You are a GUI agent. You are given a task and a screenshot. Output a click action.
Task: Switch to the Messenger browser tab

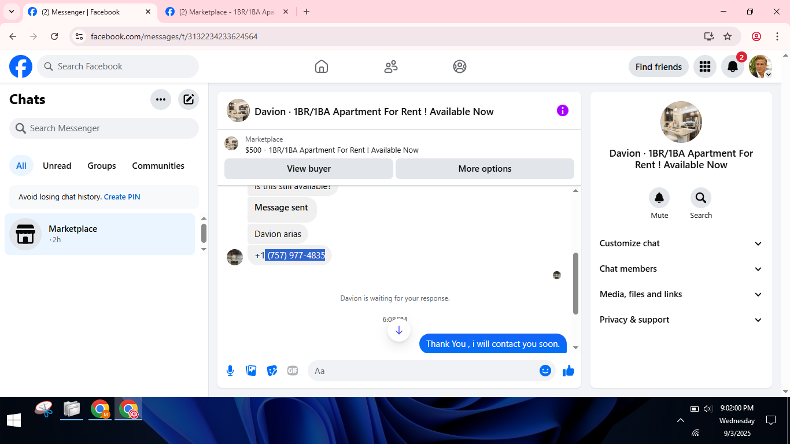pyautogui.click(x=89, y=12)
